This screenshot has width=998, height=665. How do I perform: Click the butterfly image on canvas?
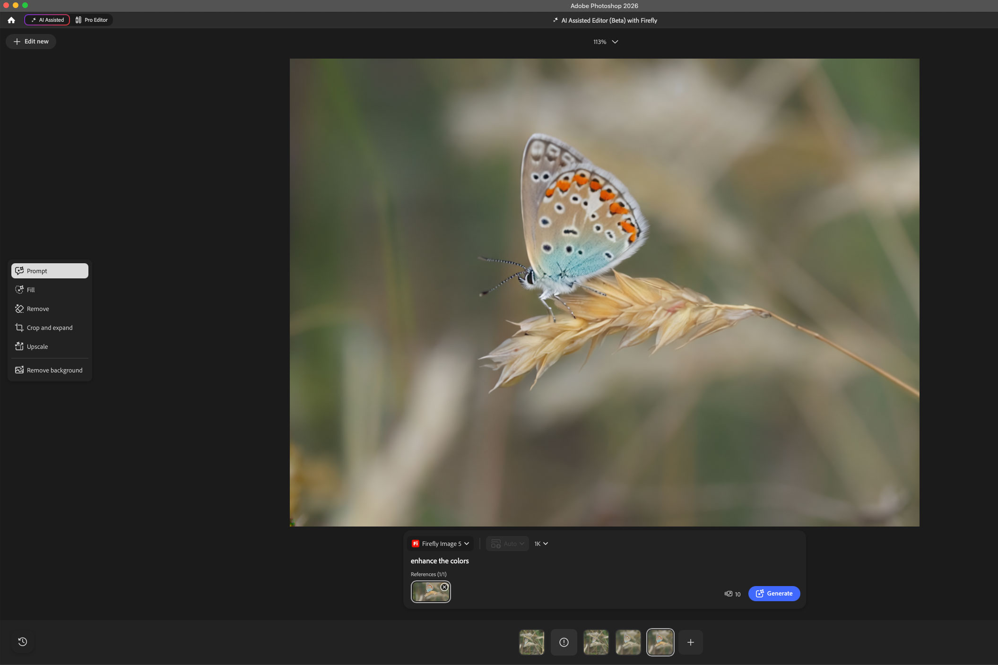click(605, 293)
